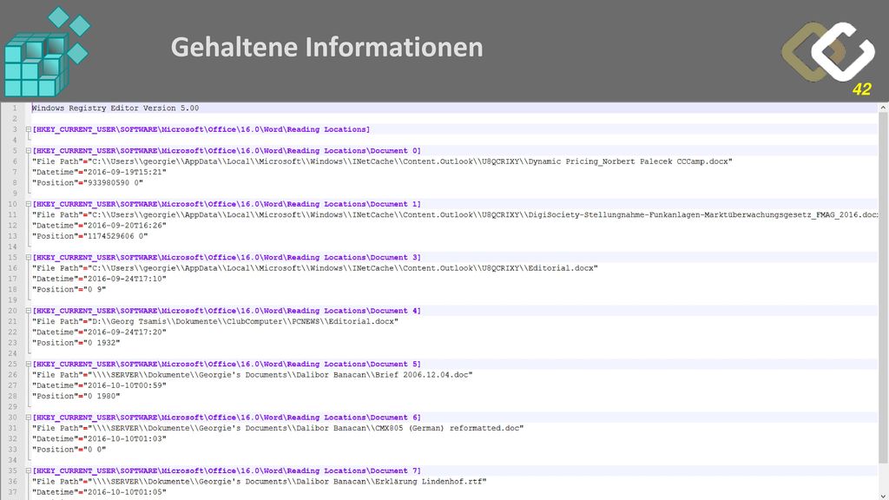This screenshot has width=889, height=500.
Task: Click the 'Gehaltene Informationen' heading
Action: tap(327, 47)
